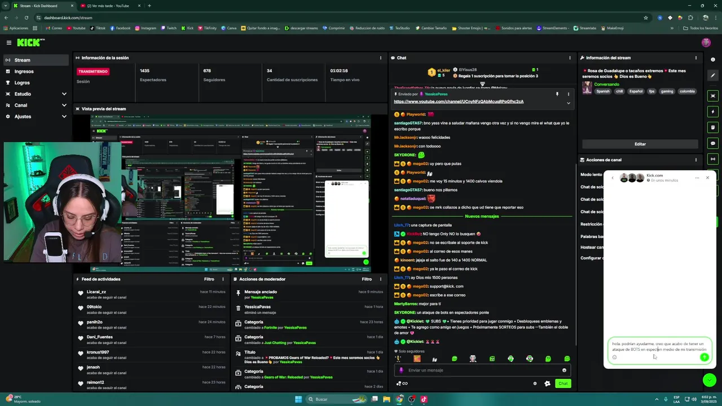The width and height of the screenshot is (722, 406).
Task: Collapse the pinned message chevron
Action: tap(568, 103)
